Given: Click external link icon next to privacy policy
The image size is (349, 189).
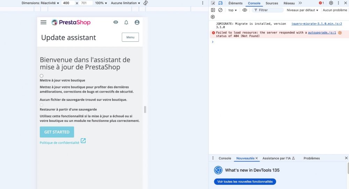Looking at the screenshot, I should tap(83, 141).
